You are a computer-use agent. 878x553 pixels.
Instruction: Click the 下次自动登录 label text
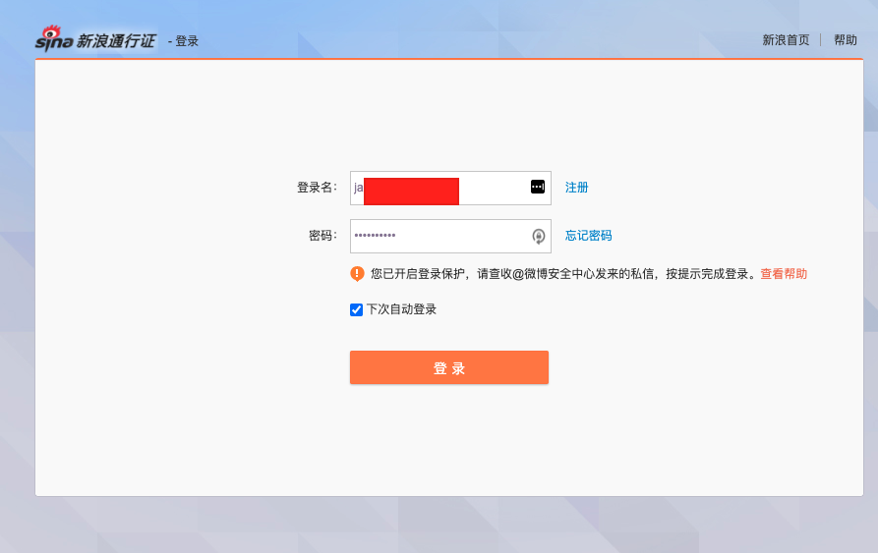[x=401, y=309]
